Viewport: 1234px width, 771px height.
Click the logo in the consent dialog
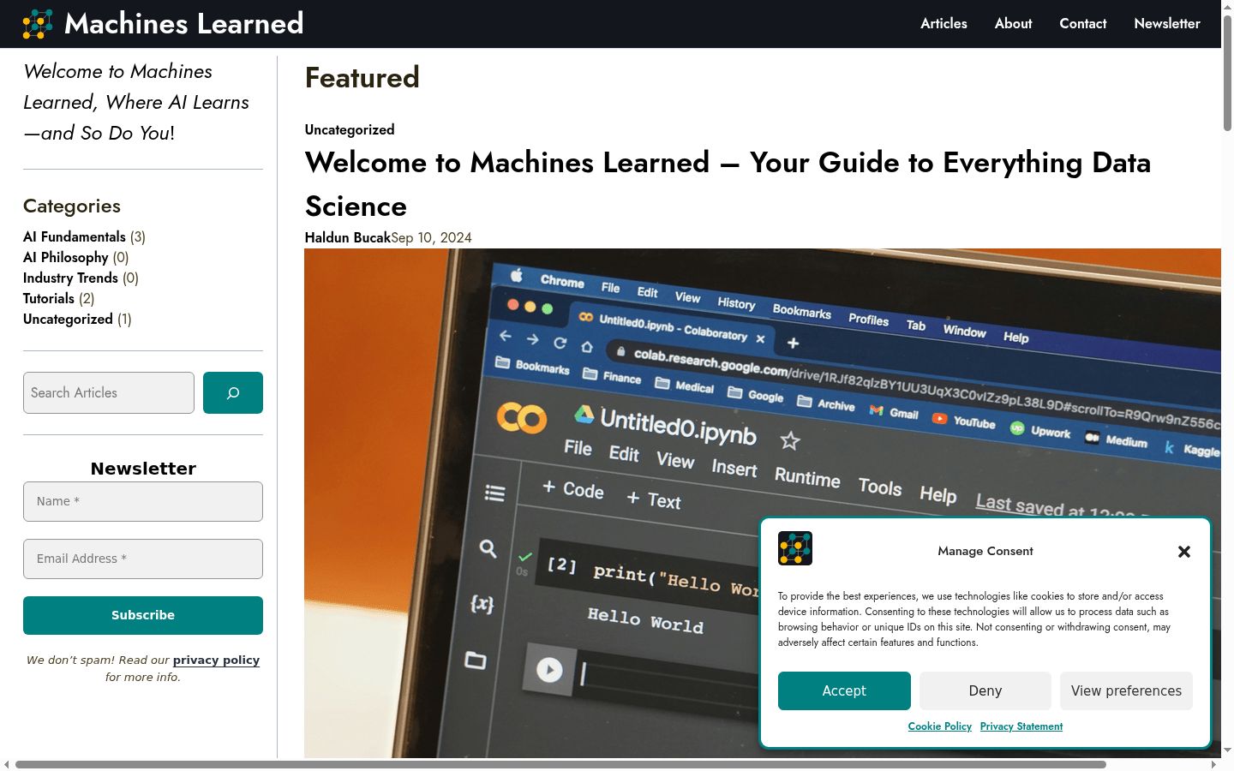(795, 548)
